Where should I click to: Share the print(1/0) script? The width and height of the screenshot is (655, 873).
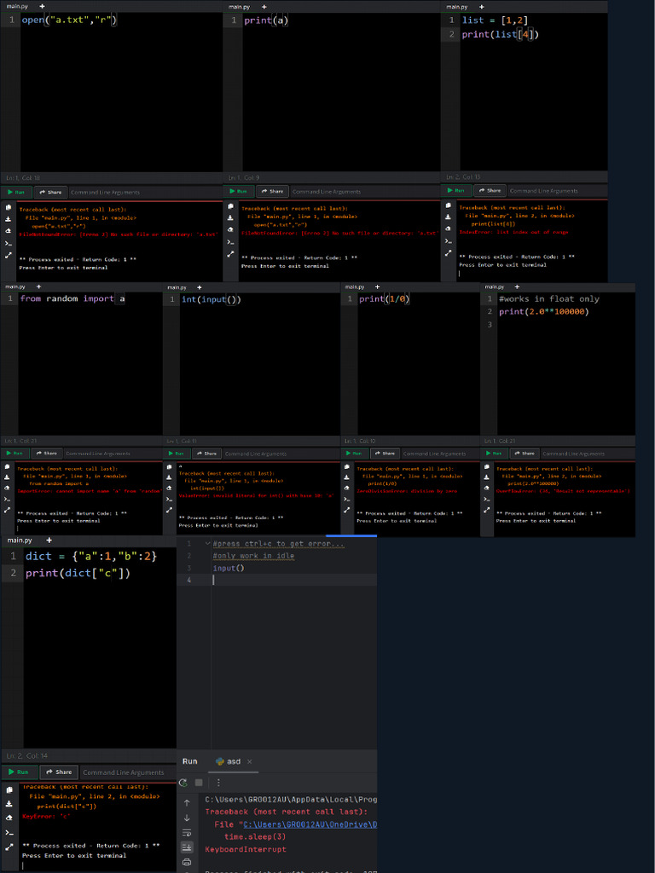(385, 454)
